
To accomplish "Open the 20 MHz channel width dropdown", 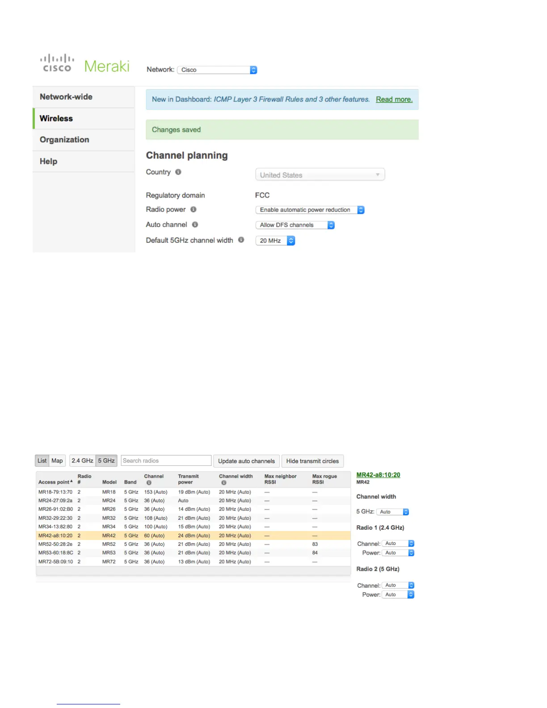I will click(x=275, y=240).
